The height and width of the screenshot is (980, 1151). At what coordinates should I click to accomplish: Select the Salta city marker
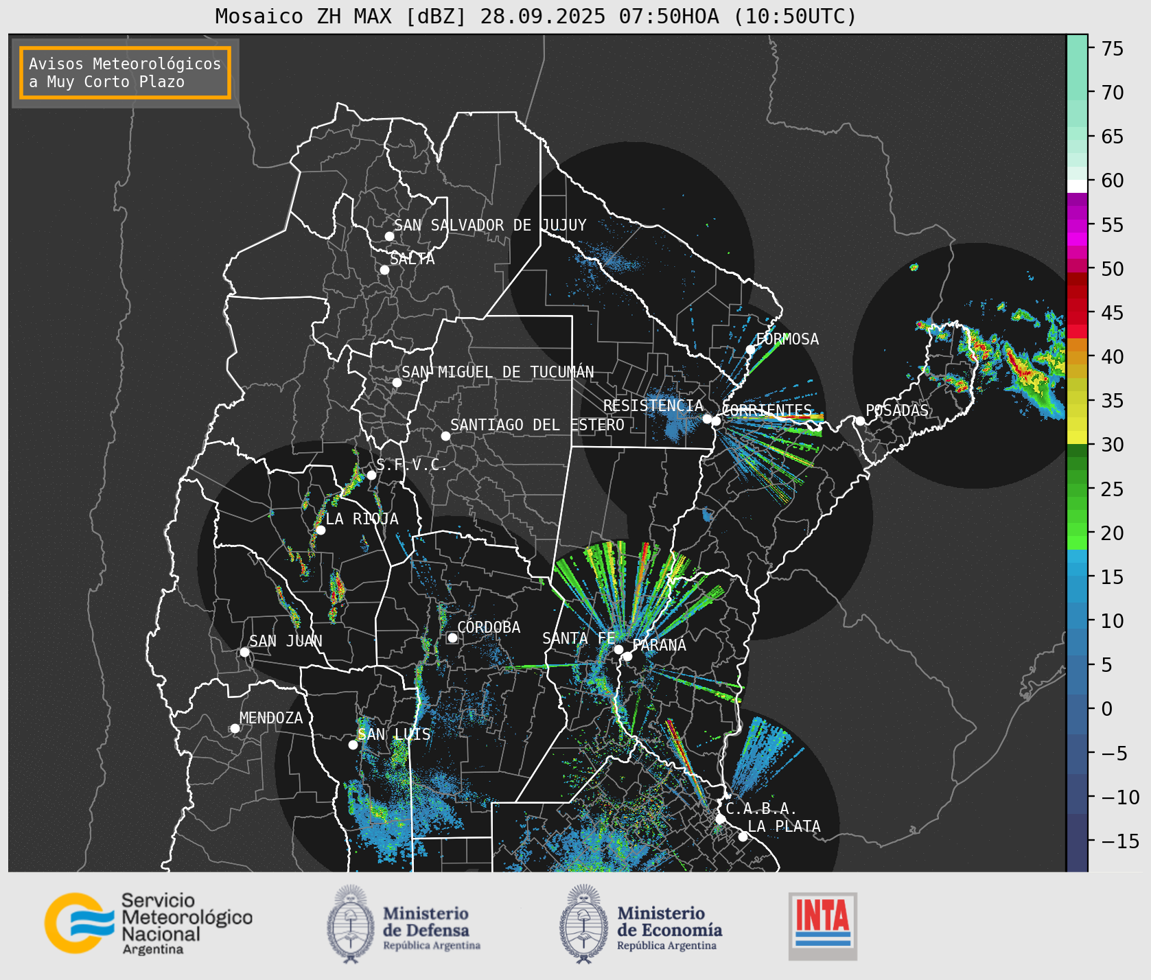pyautogui.click(x=385, y=270)
